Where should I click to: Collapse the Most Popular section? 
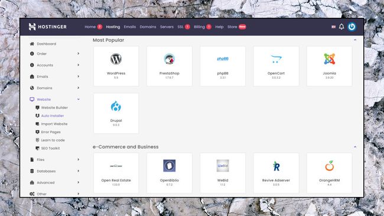[355, 40]
